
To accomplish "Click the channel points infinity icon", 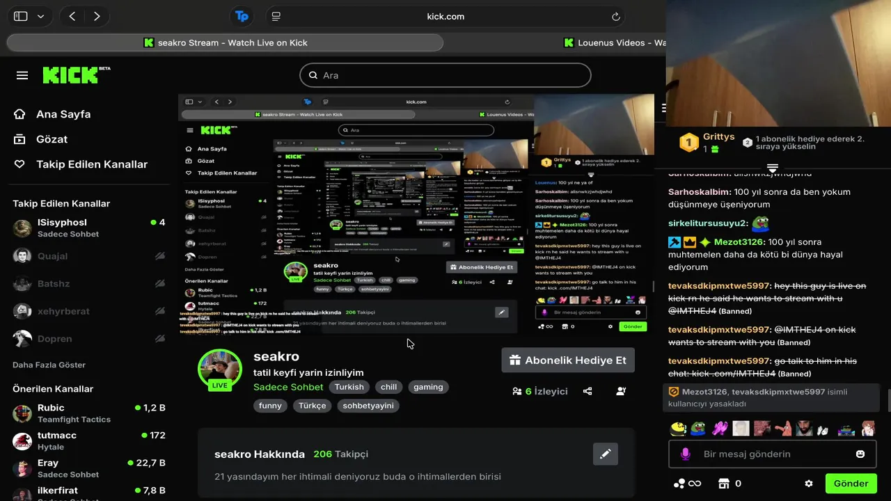I will tap(687, 484).
